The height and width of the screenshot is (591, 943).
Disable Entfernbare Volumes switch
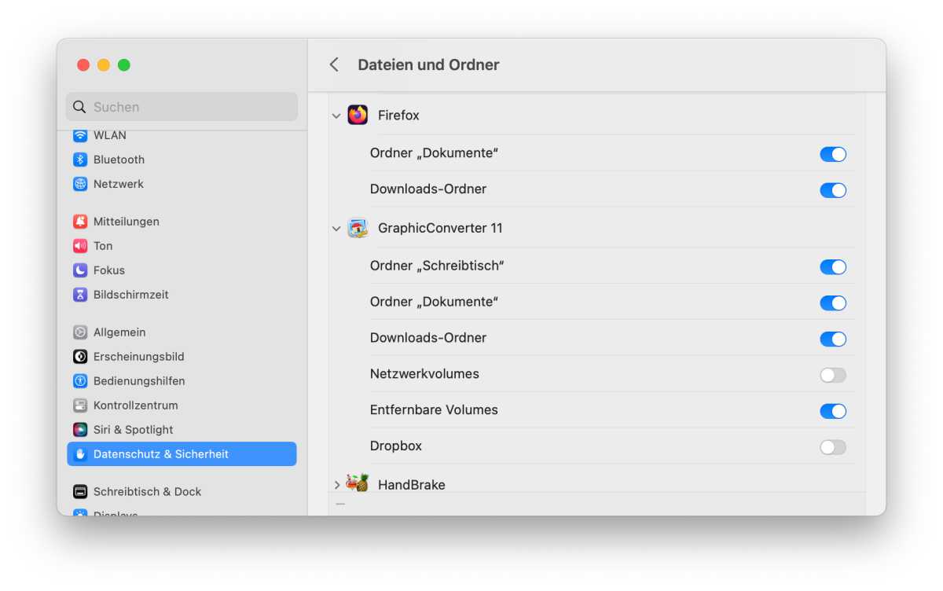click(833, 411)
